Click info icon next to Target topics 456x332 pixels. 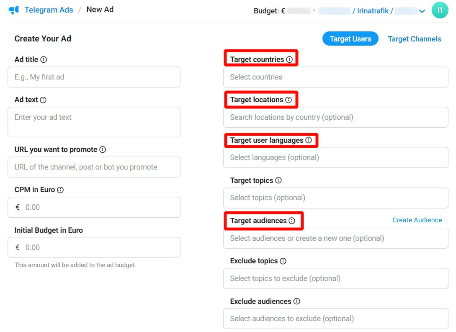tap(278, 180)
